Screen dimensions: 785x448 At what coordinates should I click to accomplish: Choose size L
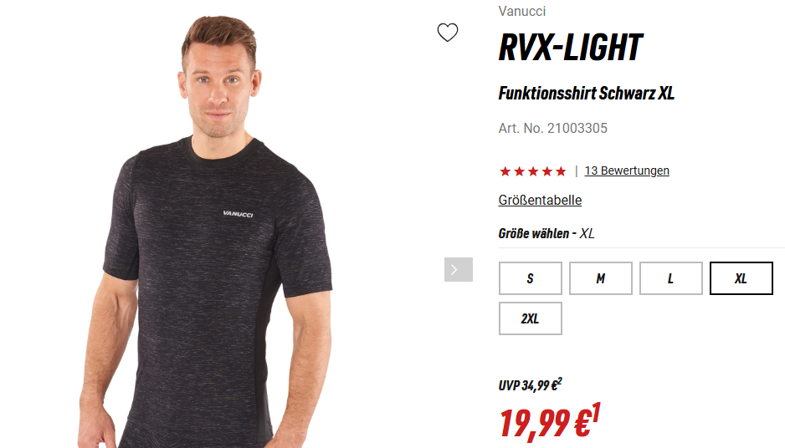(x=671, y=278)
